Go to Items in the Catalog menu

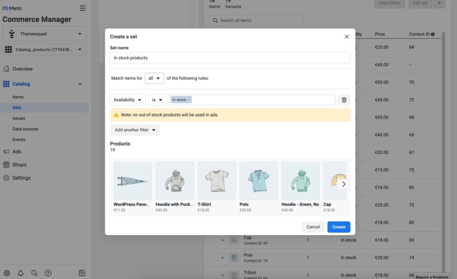(x=18, y=97)
